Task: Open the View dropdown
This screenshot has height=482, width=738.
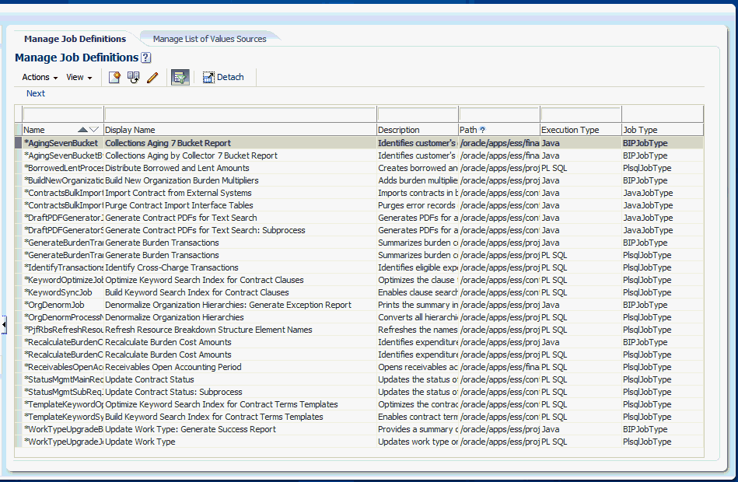Action: coord(79,77)
